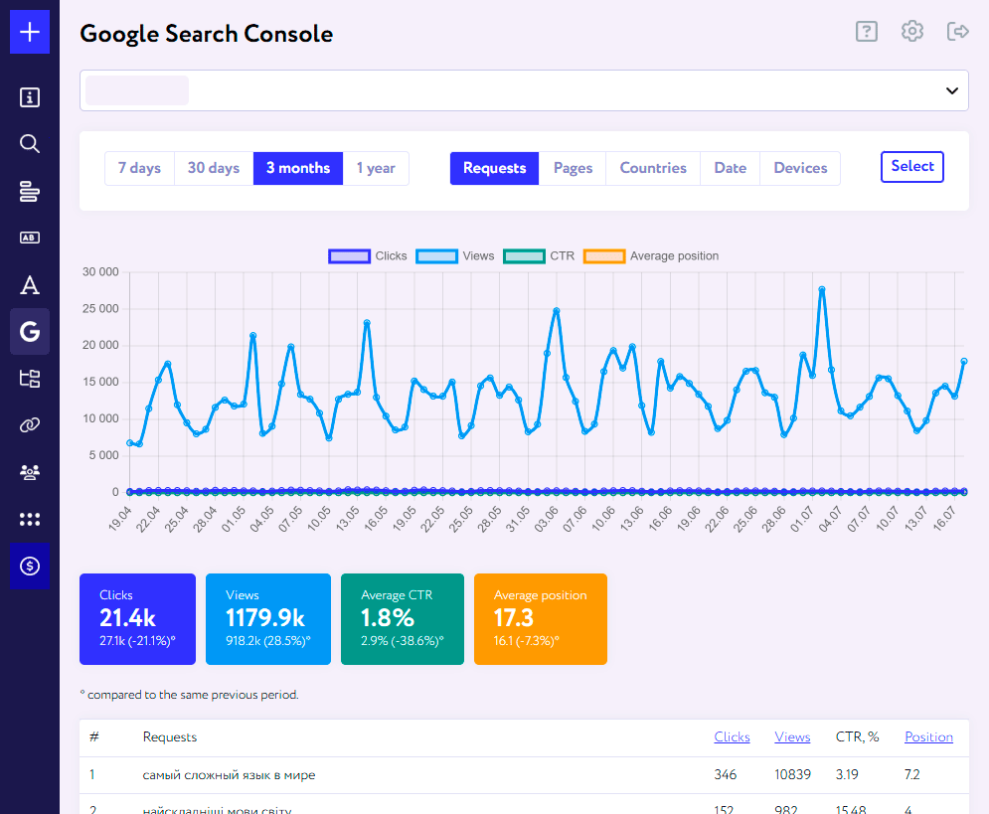Switch to the Countries tab
The width and height of the screenshot is (989, 814).
[x=653, y=168]
